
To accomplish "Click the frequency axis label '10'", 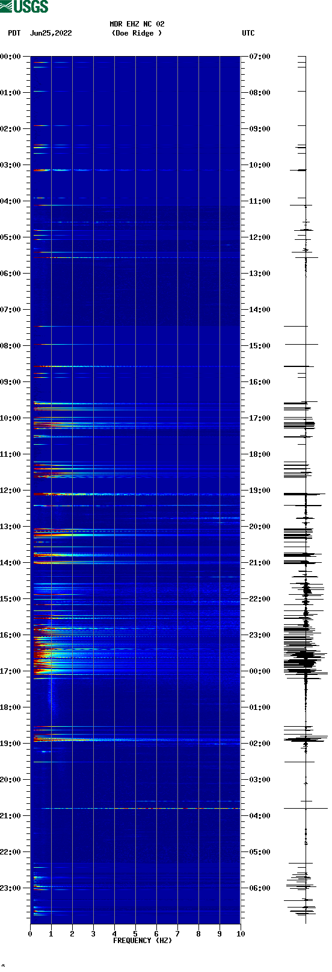I will click(x=241, y=934).
